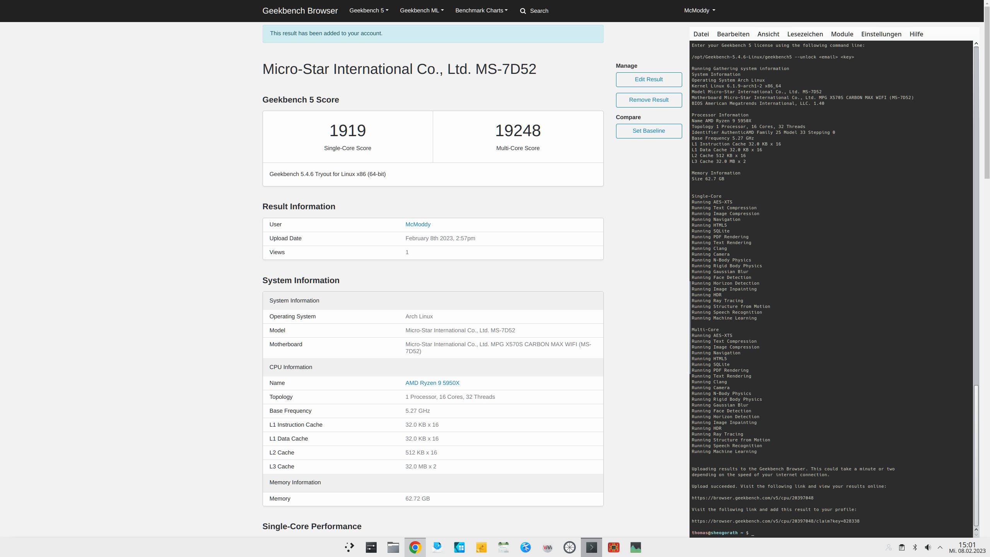Open the Dolphin file manager folder icon
This screenshot has height=557, width=990.
[x=393, y=547]
